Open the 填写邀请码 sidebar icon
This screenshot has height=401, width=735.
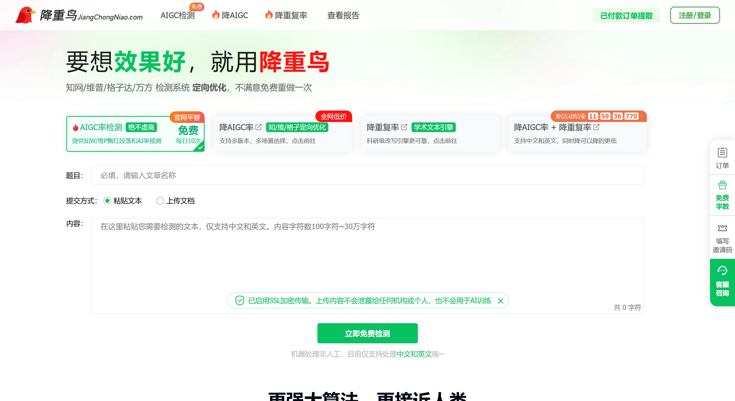[x=722, y=228]
